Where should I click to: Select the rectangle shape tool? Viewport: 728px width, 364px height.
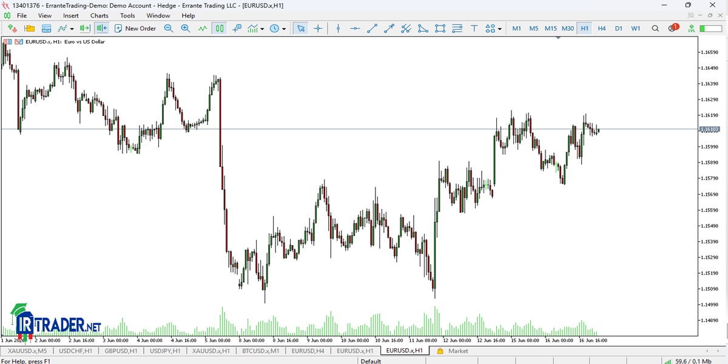coord(440,29)
